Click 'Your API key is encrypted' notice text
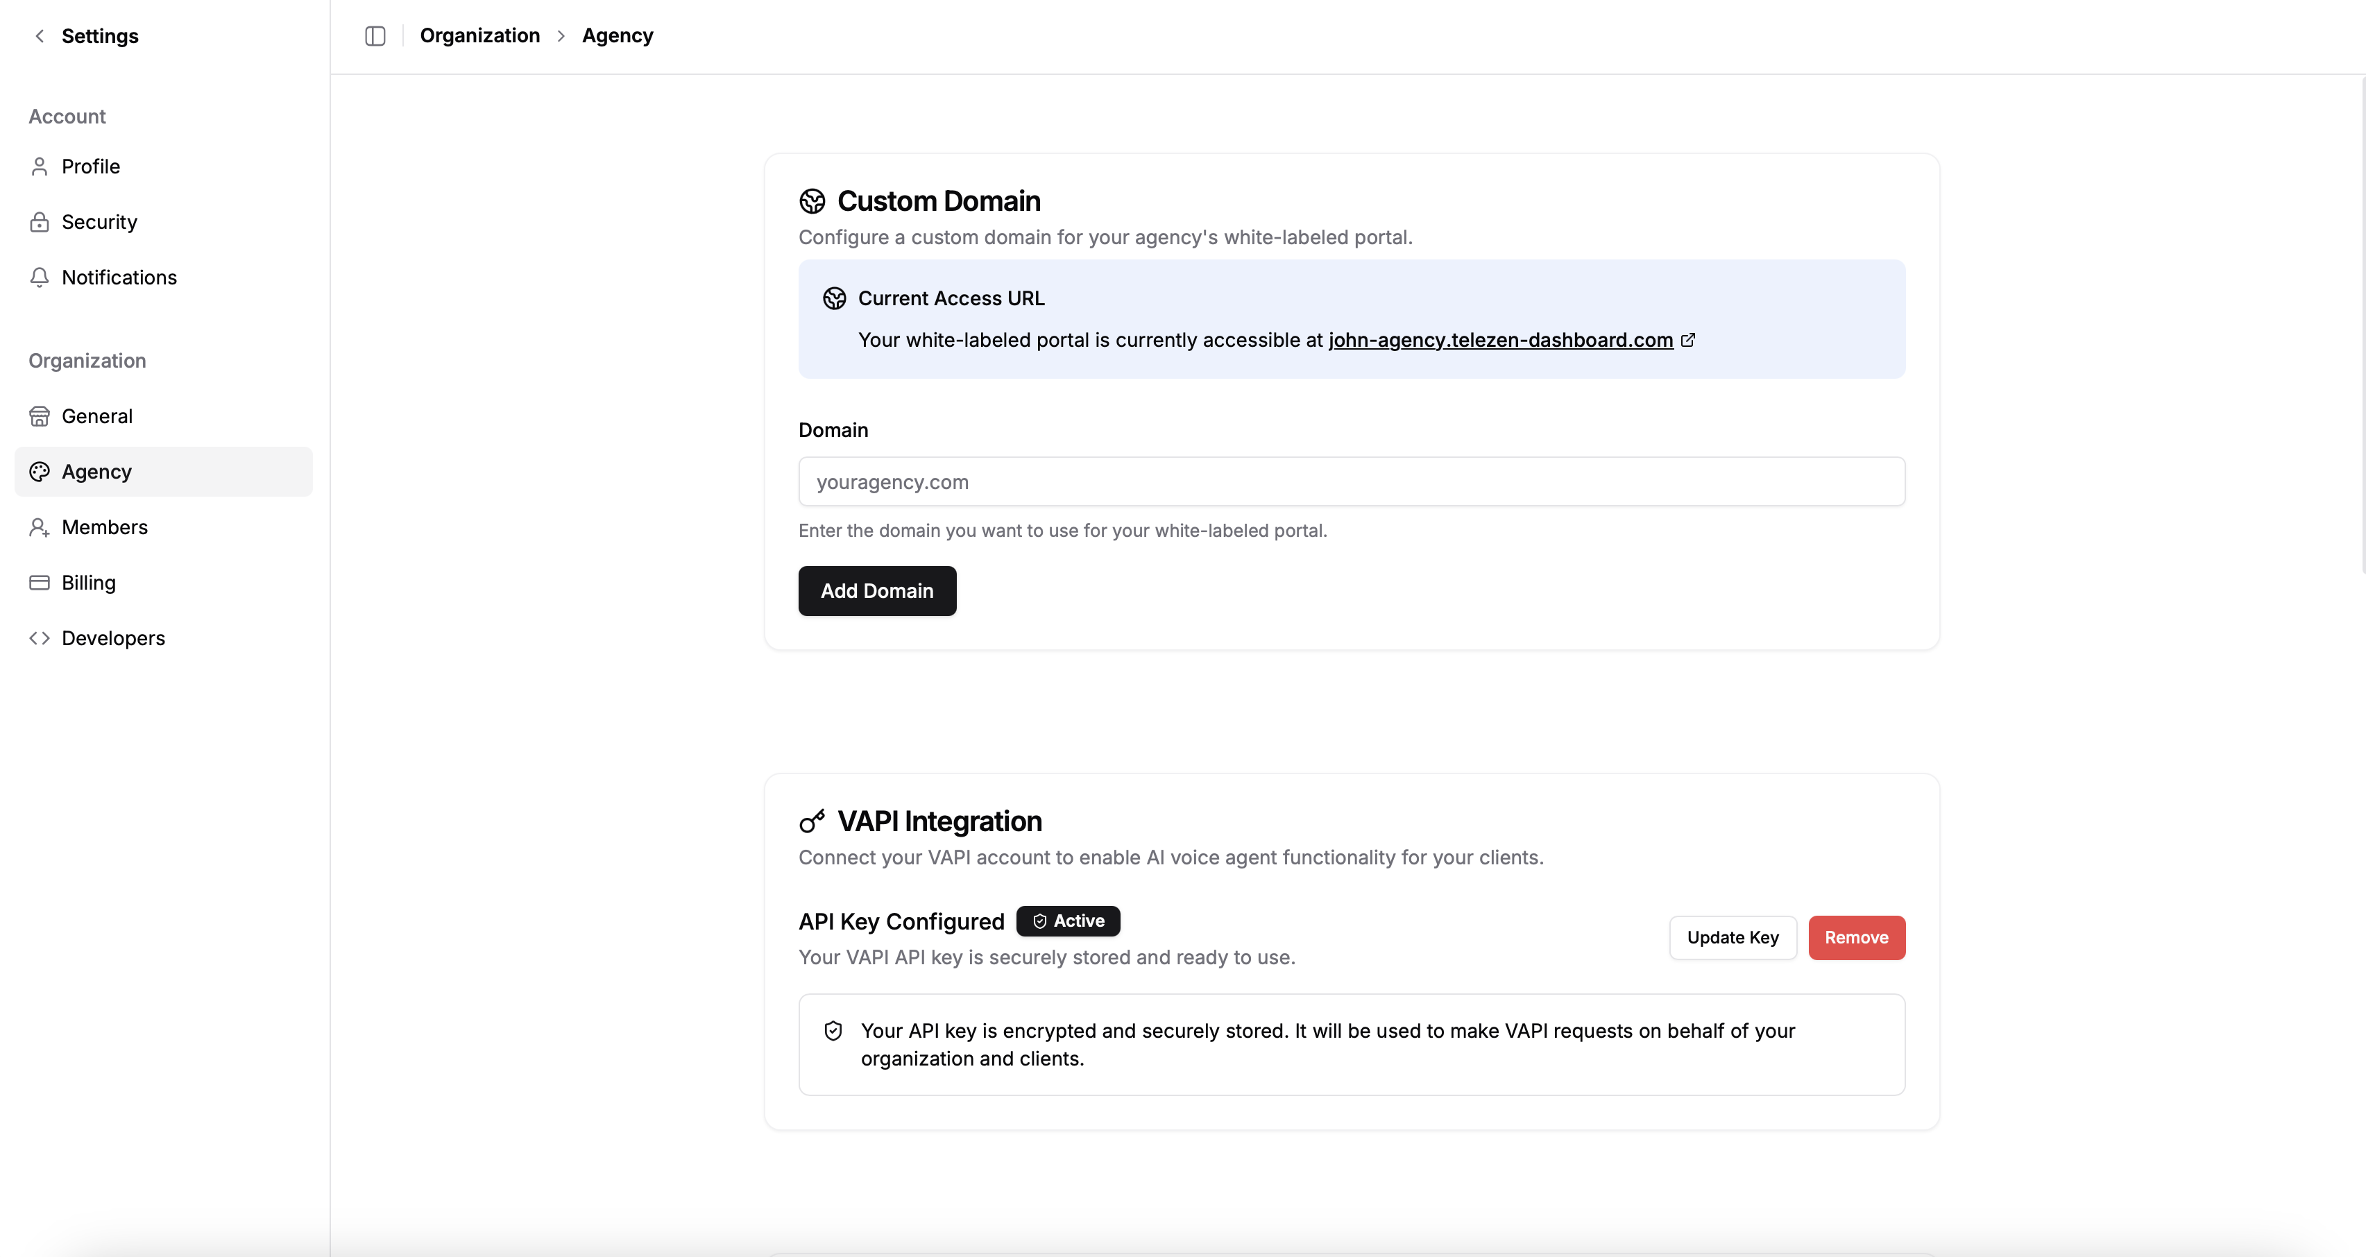 pos(1327,1045)
